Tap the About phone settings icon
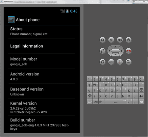The width and height of the screenshot is (148, 137). coord(11,20)
